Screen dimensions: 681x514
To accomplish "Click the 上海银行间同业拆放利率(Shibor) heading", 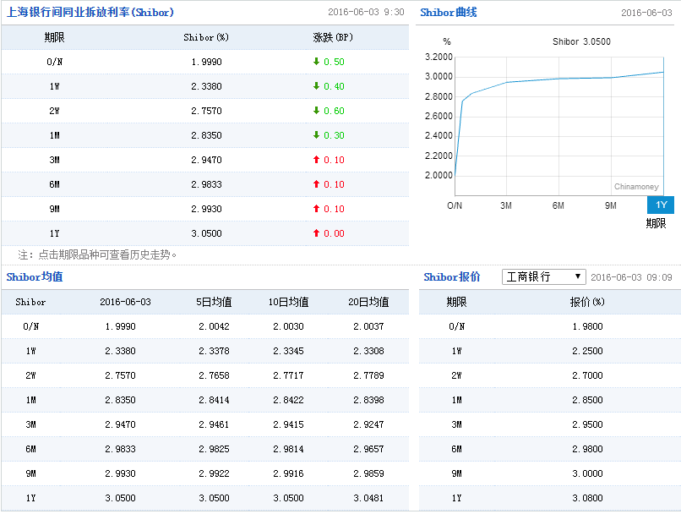I will tap(90, 13).
